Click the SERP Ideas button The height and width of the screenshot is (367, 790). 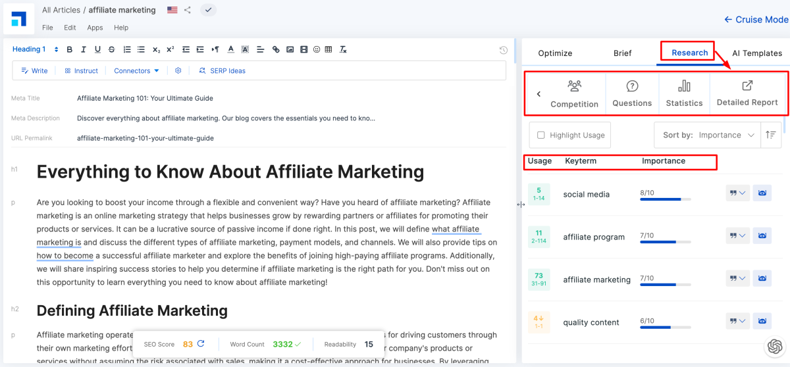222,70
